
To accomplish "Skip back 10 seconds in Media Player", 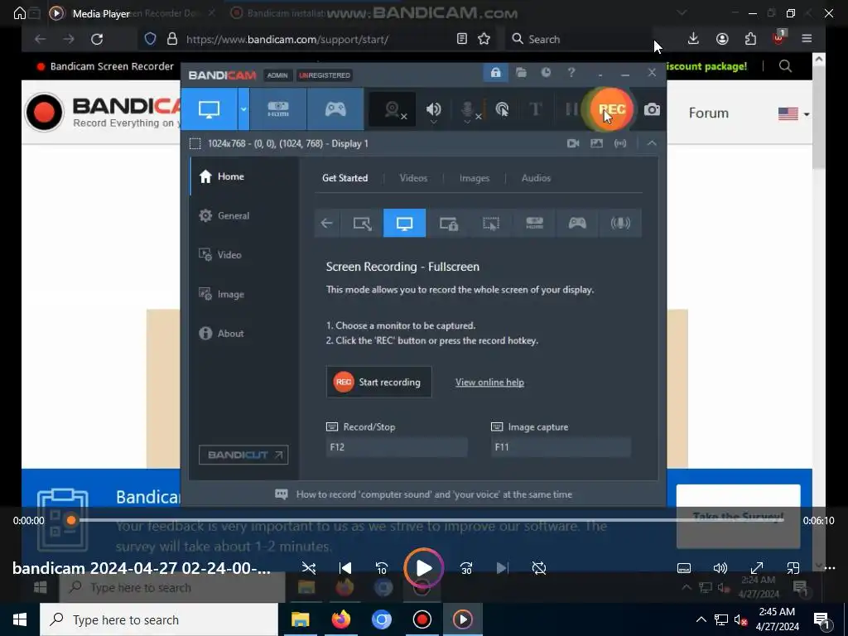I will 381,568.
